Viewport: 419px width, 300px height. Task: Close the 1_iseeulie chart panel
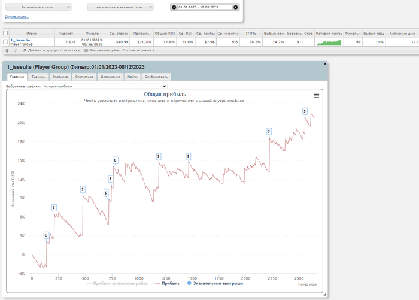pos(325,64)
